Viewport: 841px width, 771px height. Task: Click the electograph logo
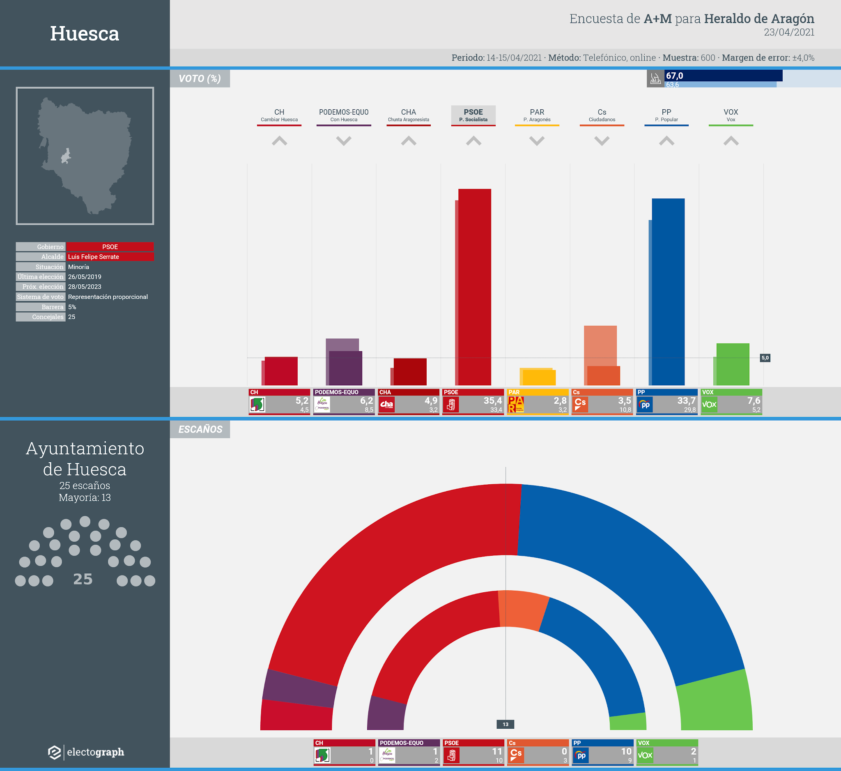coord(86,752)
